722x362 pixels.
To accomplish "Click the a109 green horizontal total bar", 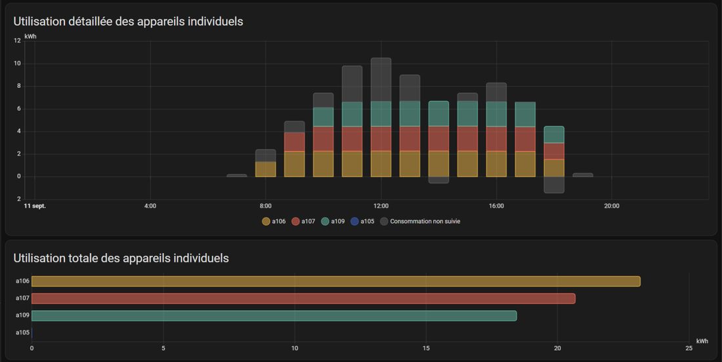I will coord(274,315).
